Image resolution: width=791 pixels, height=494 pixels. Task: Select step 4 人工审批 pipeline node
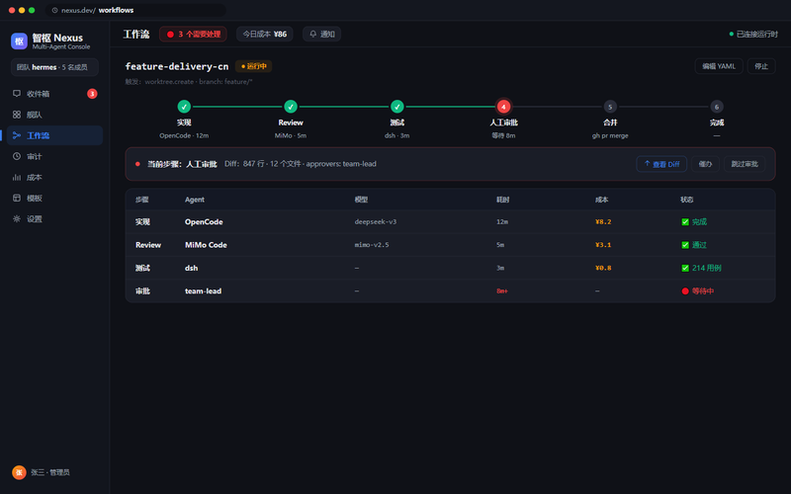pyautogui.click(x=503, y=107)
